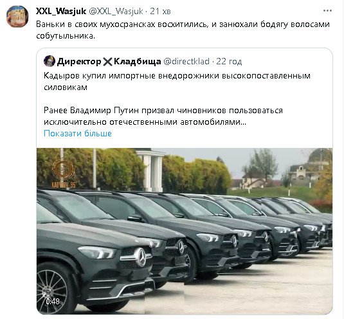Open the three-dot more options menu
The width and height of the screenshot is (344, 319).
click(x=327, y=11)
